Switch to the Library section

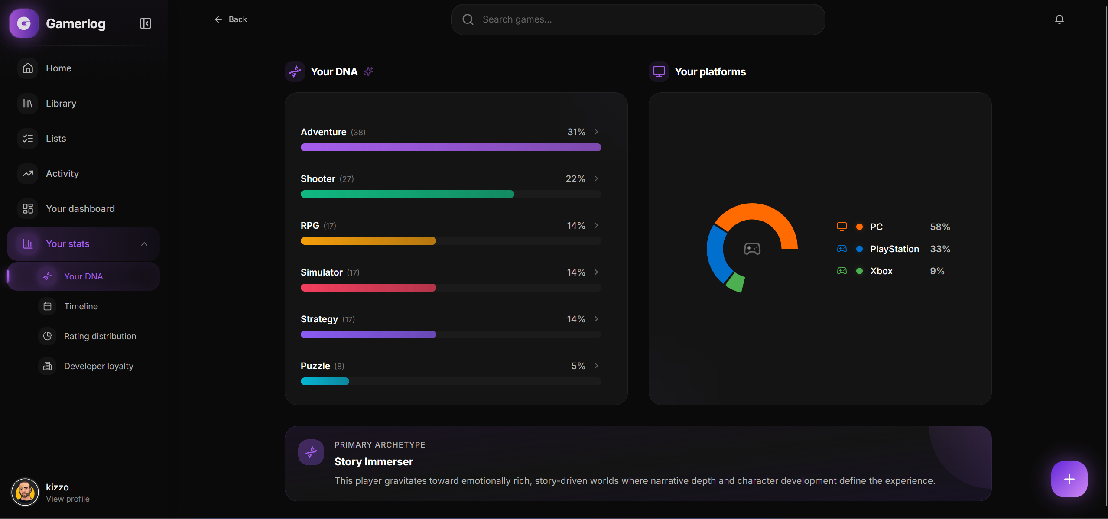click(x=61, y=103)
